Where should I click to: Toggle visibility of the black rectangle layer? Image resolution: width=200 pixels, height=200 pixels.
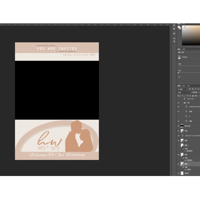tap(178, 126)
